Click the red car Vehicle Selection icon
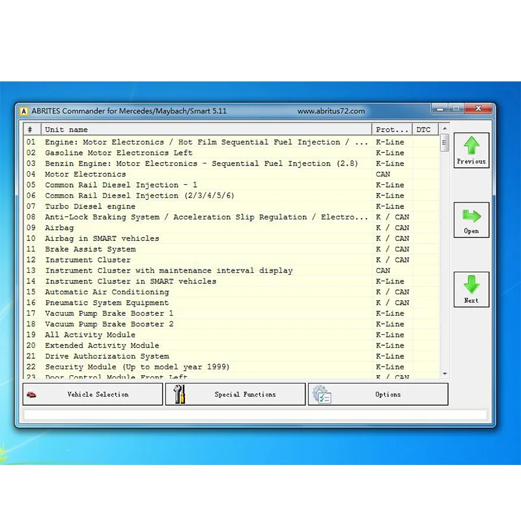 (x=31, y=395)
